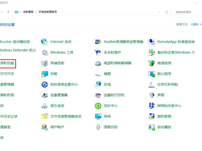
Task: Open 程序和功能 link
Action: coord(7,63)
